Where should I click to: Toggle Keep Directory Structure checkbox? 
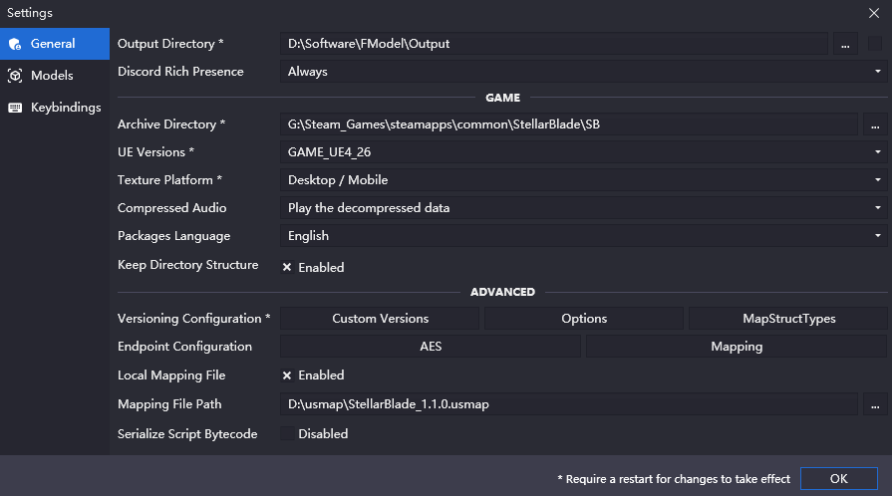point(287,267)
